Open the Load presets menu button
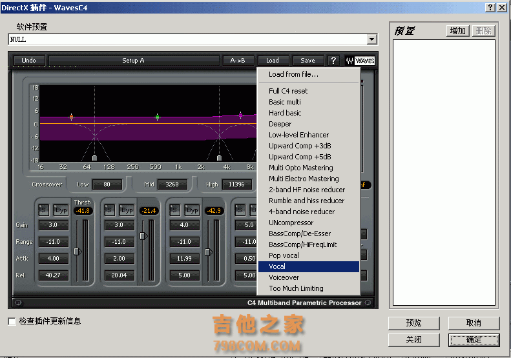The width and height of the screenshot is (511, 358). (273, 61)
